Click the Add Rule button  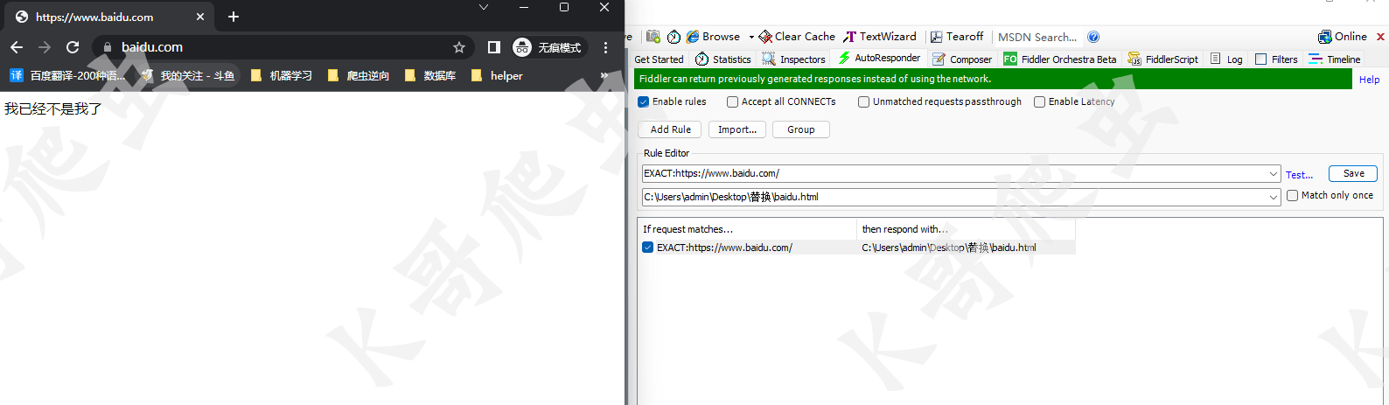click(x=671, y=129)
